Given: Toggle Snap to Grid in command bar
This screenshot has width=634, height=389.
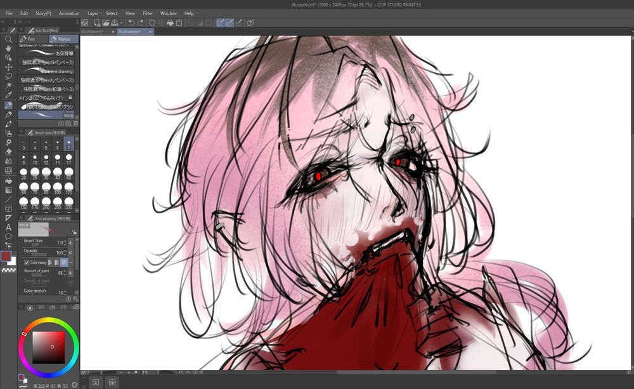Looking at the screenshot, I should click(x=238, y=23).
